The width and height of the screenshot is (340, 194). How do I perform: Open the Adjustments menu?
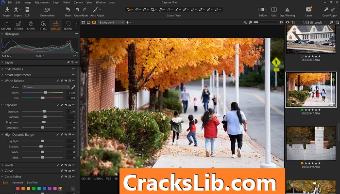point(42,2)
